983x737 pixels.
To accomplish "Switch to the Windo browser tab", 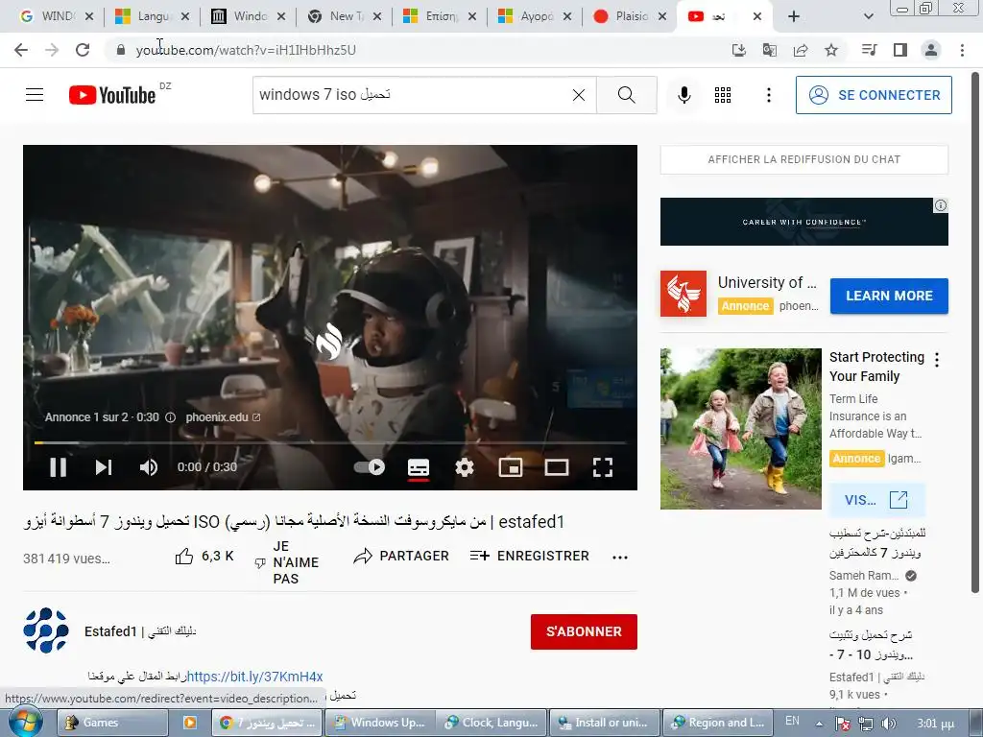I will (x=247, y=16).
